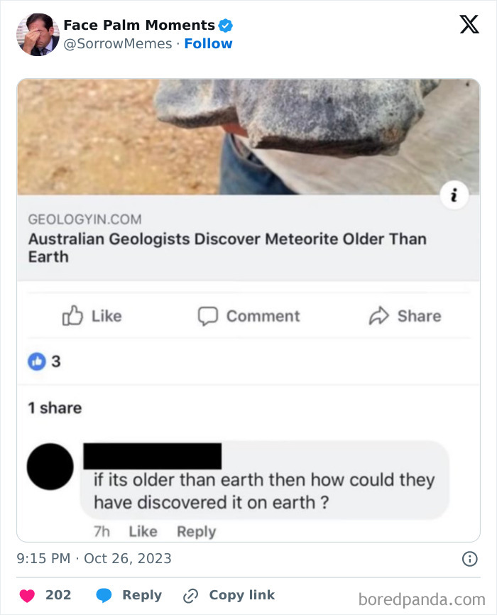View the 1 share count
The height and width of the screenshot is (615, 497).
pos(55,408)
